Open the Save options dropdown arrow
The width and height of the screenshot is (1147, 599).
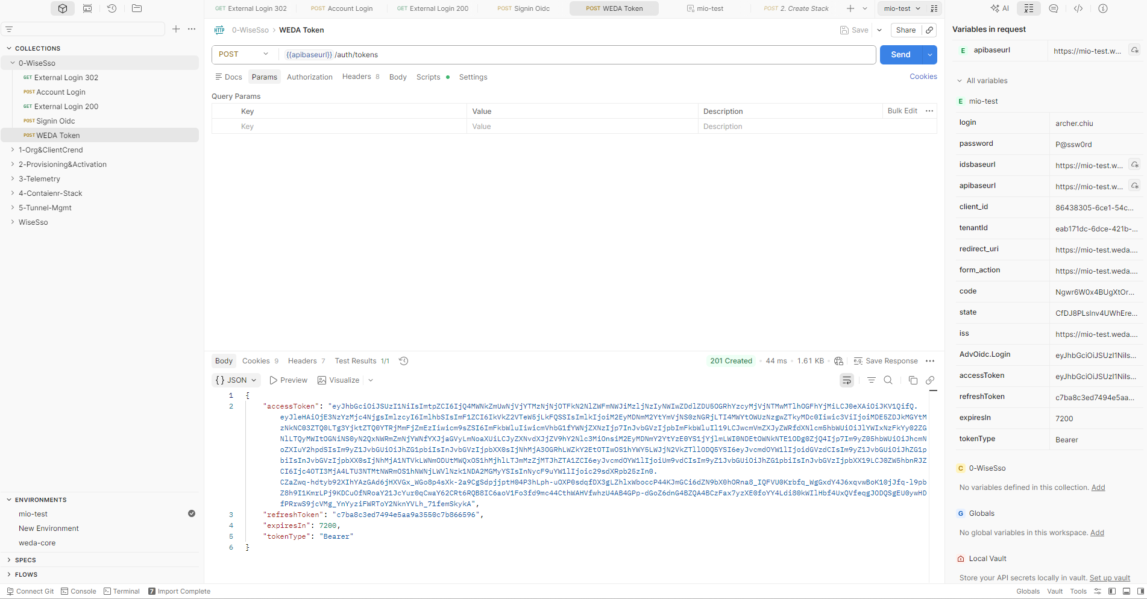point(879,30)
